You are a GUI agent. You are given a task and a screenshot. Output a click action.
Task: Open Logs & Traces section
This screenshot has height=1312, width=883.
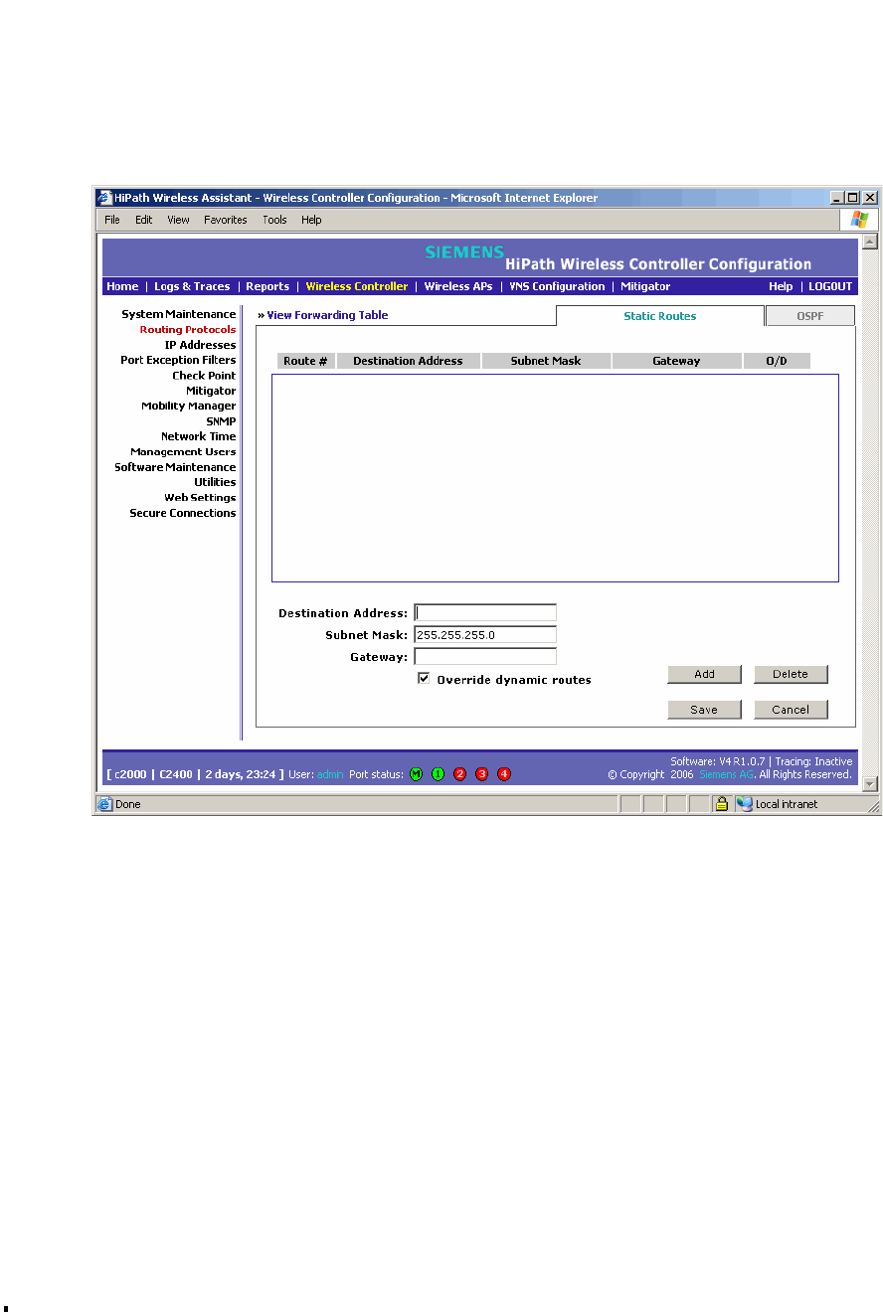(x=192, y=286)
